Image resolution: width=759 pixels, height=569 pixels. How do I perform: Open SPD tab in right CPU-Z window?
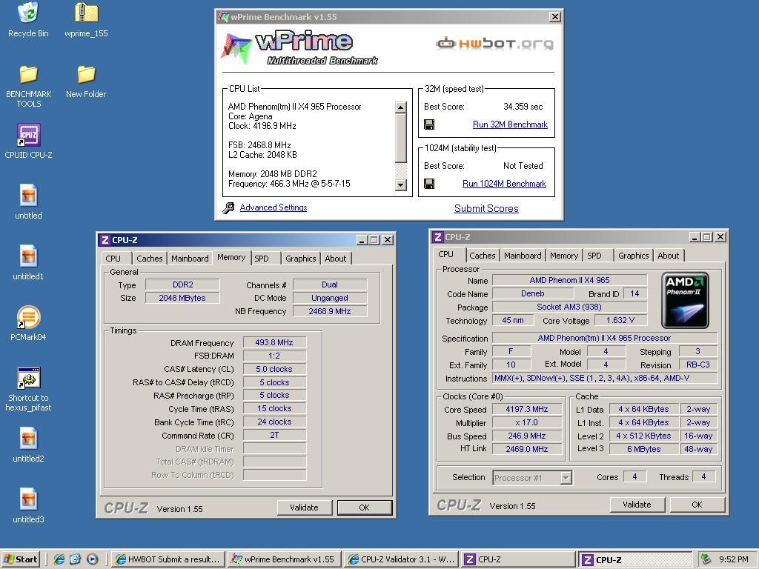[x=594, y=256]
